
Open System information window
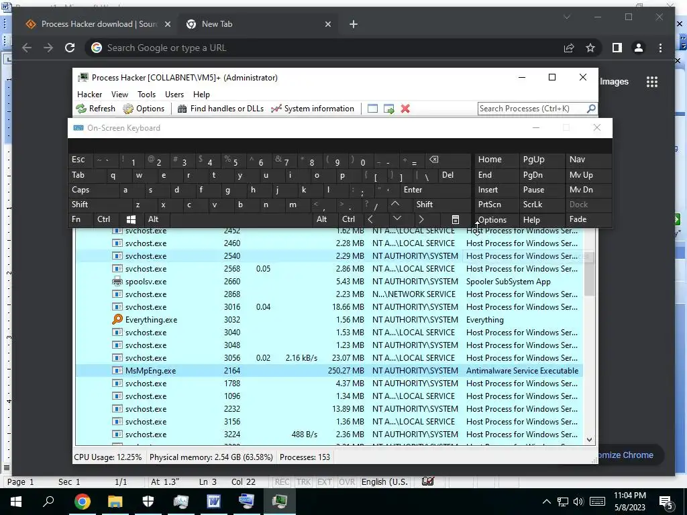[313, 109]
